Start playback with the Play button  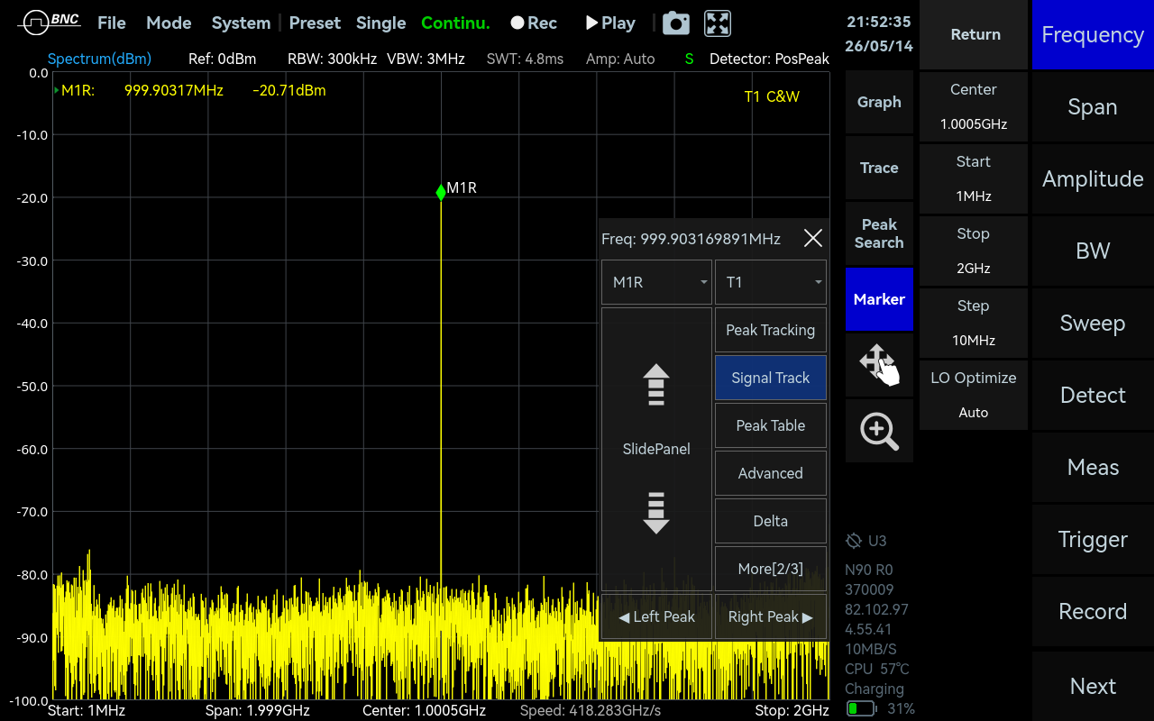point(610,23)
